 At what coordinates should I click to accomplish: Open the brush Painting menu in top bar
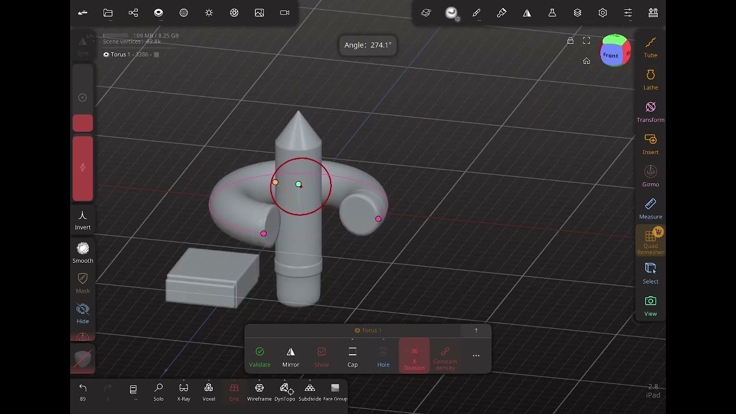[502, 13]
